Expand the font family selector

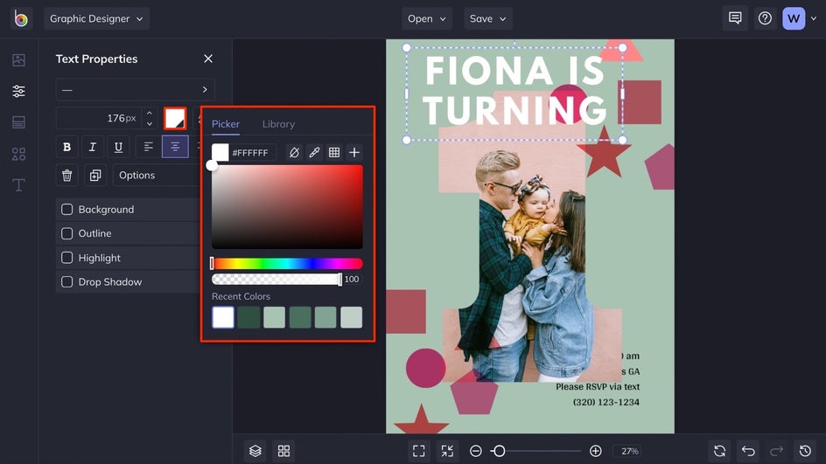135,90
